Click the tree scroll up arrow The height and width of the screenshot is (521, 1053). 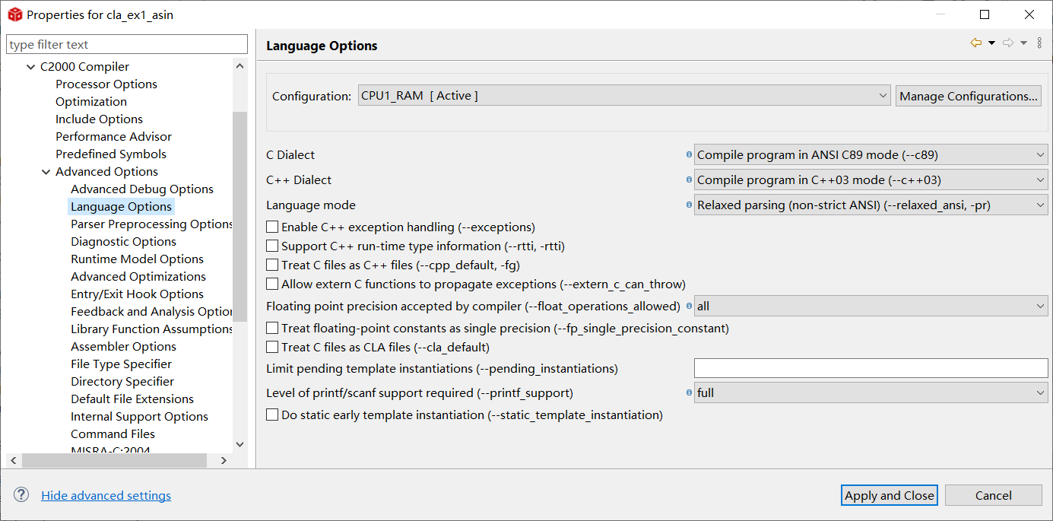tap(240, 66)
